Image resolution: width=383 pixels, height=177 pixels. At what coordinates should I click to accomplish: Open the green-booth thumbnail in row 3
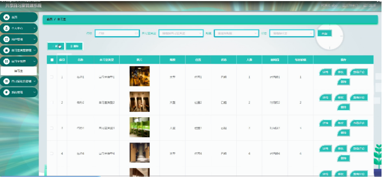139,127
